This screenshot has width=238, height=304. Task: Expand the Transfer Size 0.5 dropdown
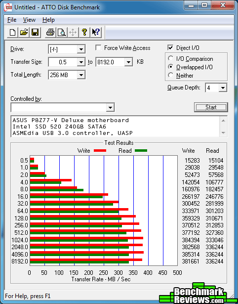81,62
